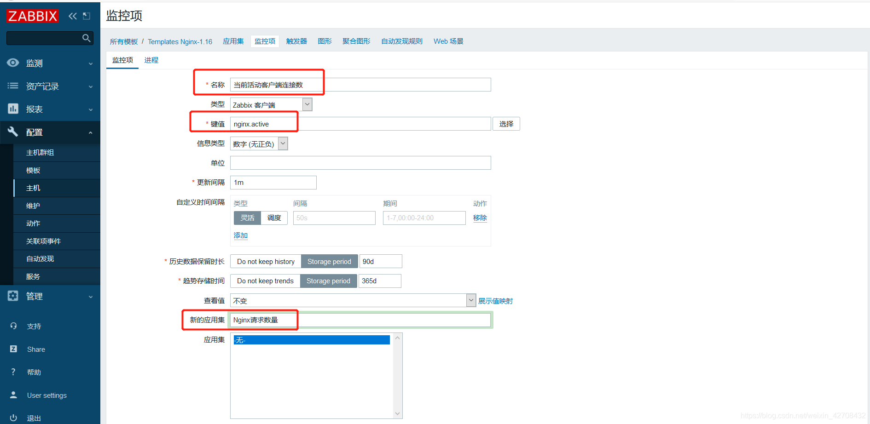This screenshot has width=870, height=424.
Task: Open 触发器 in template navigation
Action: click(296, 41)
